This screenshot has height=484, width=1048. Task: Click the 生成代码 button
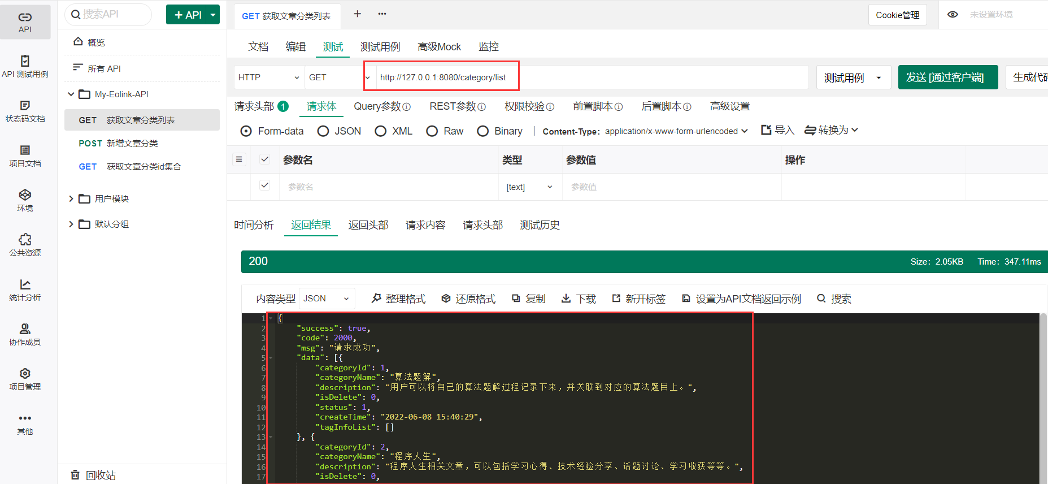(x=1027, y=77)
